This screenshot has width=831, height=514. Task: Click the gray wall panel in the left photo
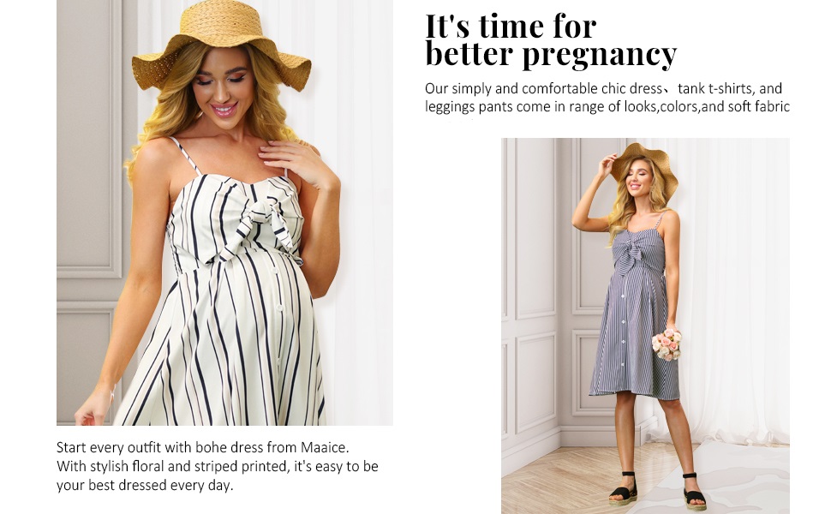90,138
